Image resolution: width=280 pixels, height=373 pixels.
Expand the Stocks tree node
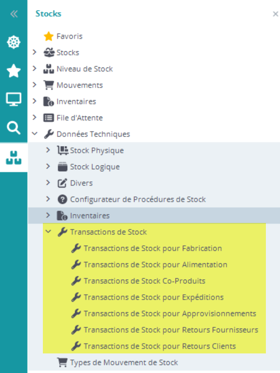(x=35, y=52)
